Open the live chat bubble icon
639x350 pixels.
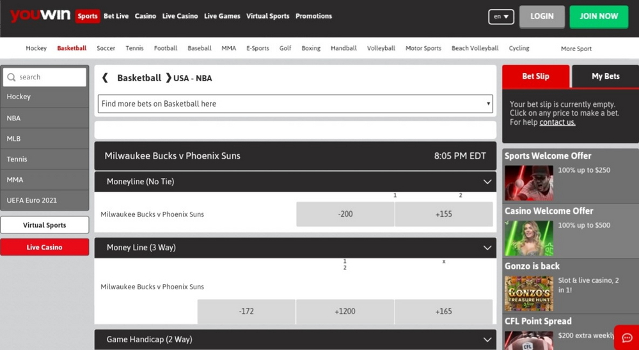click(x=627, y=338)
